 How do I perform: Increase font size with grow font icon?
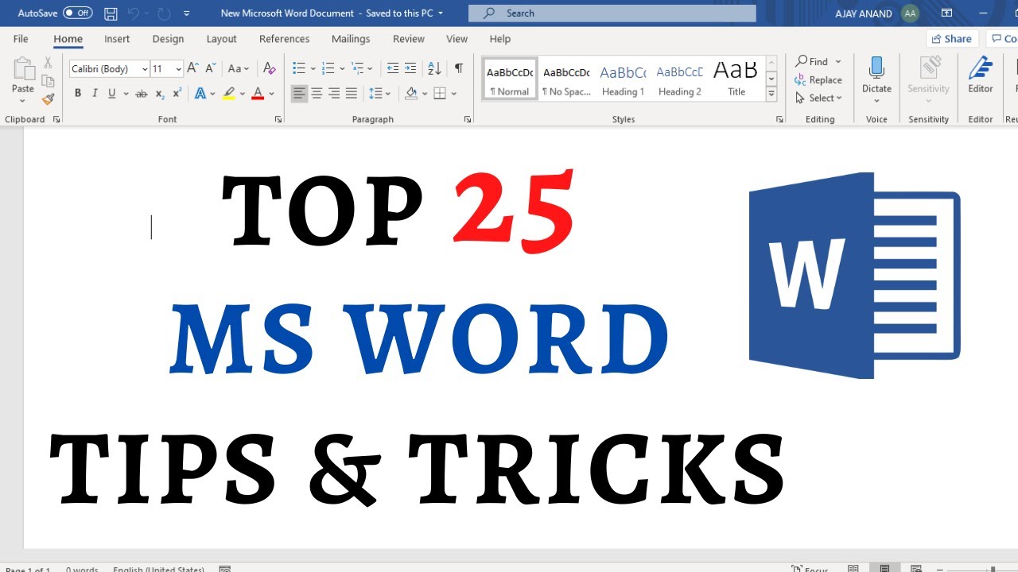[192, 69]
